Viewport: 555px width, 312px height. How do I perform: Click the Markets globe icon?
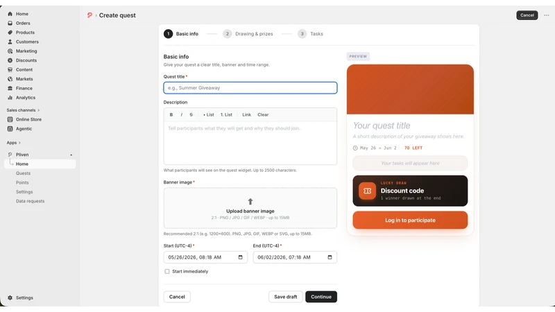pyautogui.click(x=10, y=79)
